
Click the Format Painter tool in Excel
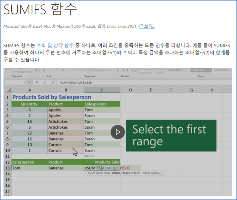[23, 72]
